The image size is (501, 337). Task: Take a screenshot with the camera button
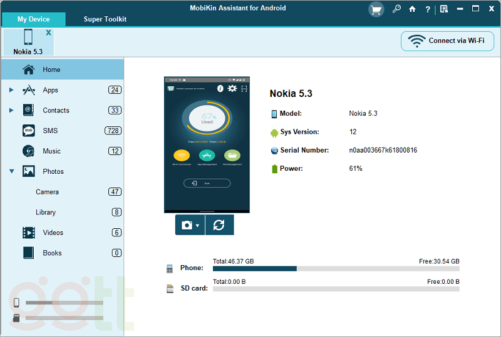tap(187, 225)
